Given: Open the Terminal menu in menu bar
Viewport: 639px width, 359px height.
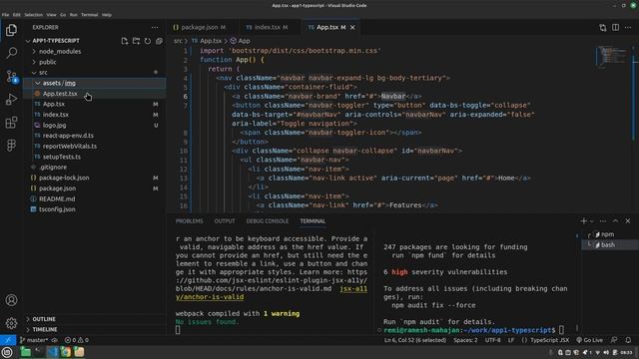Looking at the screenshot, I should (x=89, y=15).
